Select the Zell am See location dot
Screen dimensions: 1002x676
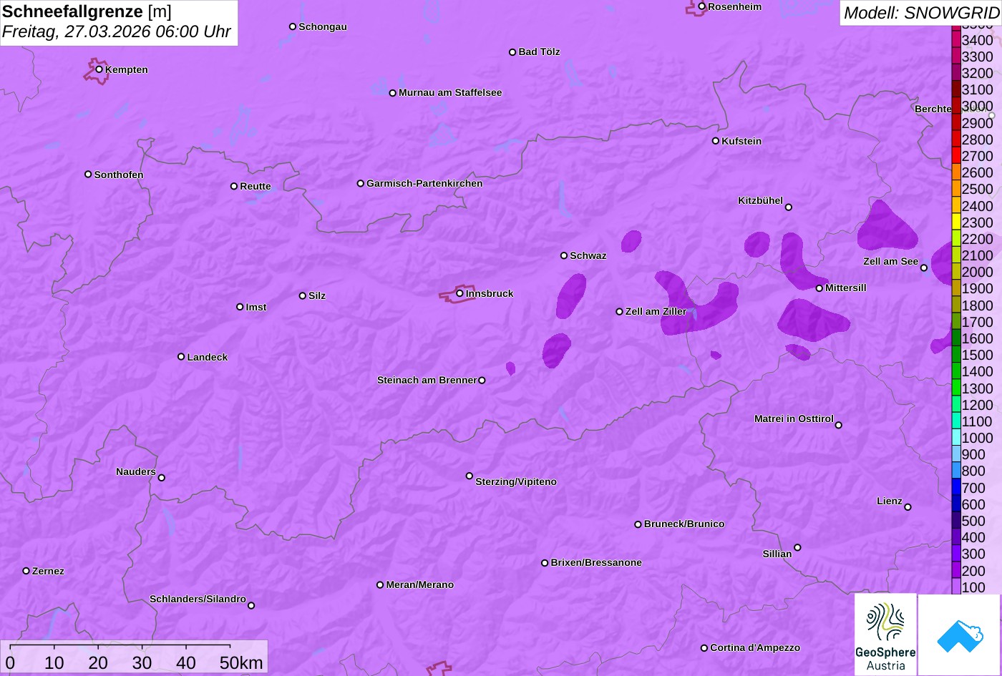(x=924, y=268)
